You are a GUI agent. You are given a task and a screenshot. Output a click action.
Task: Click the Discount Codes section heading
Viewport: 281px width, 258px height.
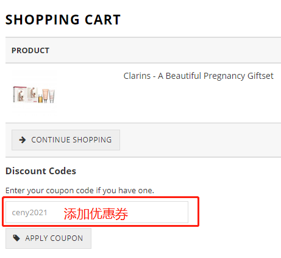coord(41,171)
